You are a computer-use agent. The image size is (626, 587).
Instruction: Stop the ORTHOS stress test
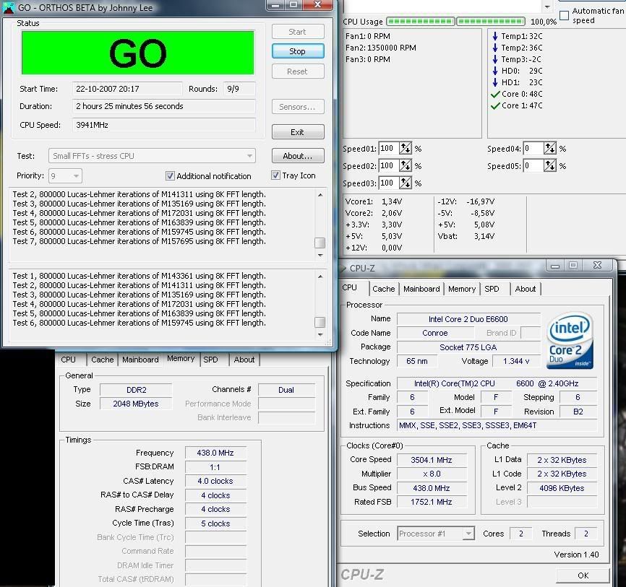[x=297, y=51]
